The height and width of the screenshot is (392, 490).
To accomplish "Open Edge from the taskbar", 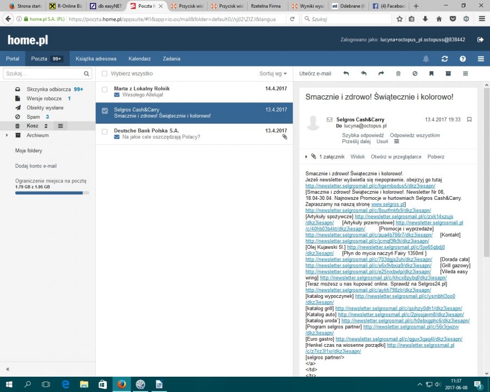I will tap(65, 384).
